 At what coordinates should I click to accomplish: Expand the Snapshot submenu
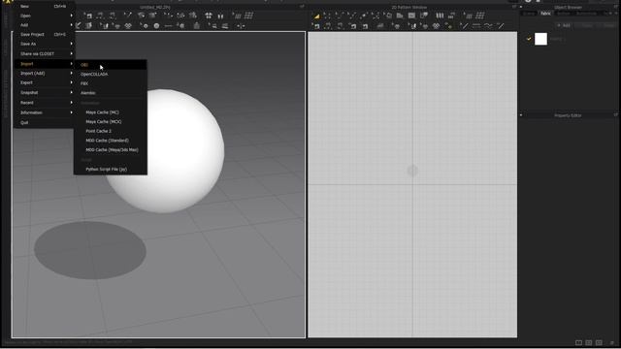click(44, 93)
